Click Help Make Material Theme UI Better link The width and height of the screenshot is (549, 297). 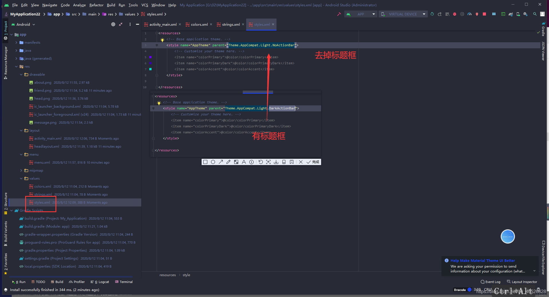[x=483, y=260]
